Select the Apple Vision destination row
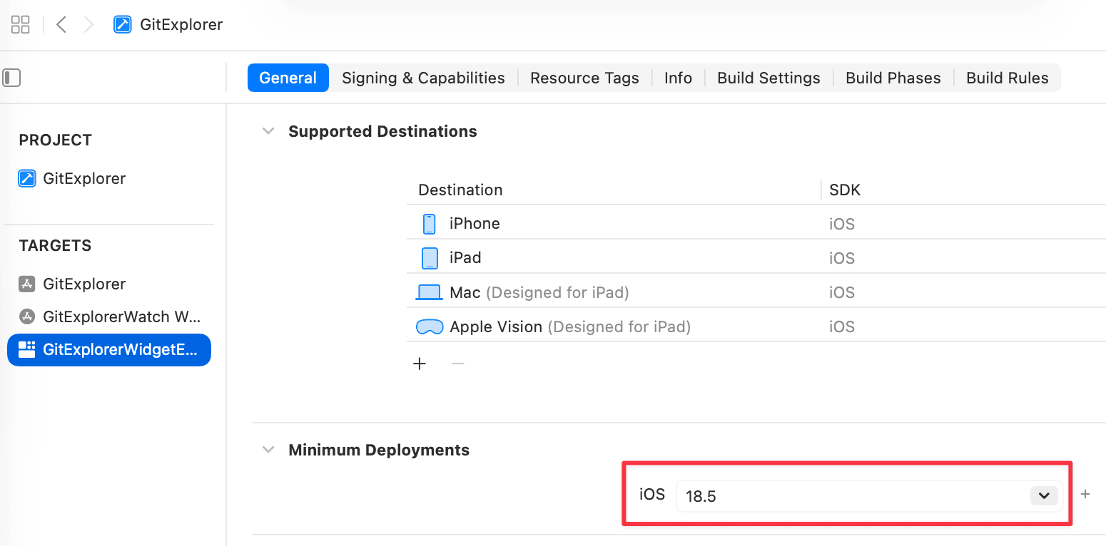Screen dimensions: 1106x546 756,326
